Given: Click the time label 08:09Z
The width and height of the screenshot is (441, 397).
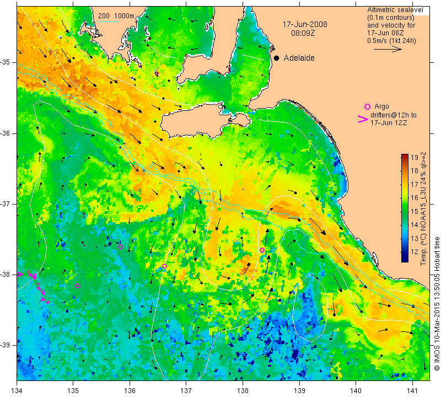Looking at the screenshot, I should click(x=303, y=33).
